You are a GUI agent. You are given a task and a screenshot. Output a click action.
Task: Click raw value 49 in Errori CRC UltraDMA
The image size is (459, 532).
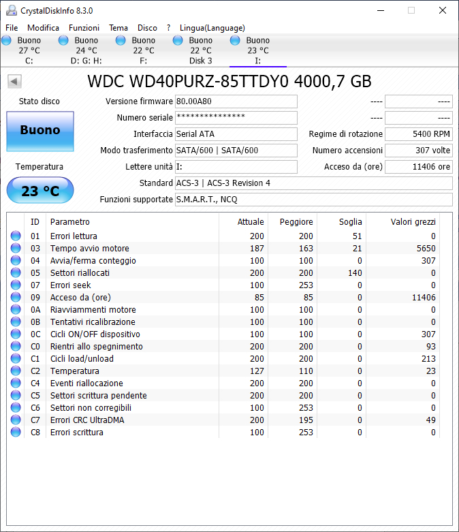tap(431, 420)
